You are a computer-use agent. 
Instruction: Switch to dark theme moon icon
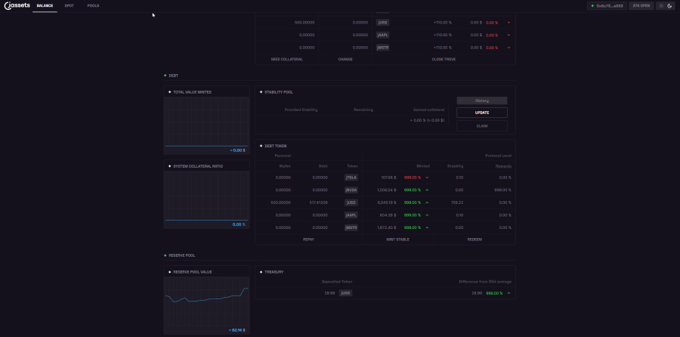click(x=669, y=5)
